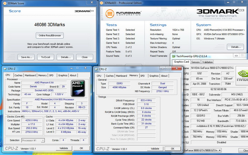Click Command Rate value 2T
The image size is (248, 155).
click(146, 128)
